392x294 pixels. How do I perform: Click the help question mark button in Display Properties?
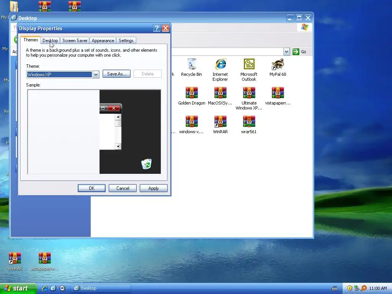click(157, 28)
